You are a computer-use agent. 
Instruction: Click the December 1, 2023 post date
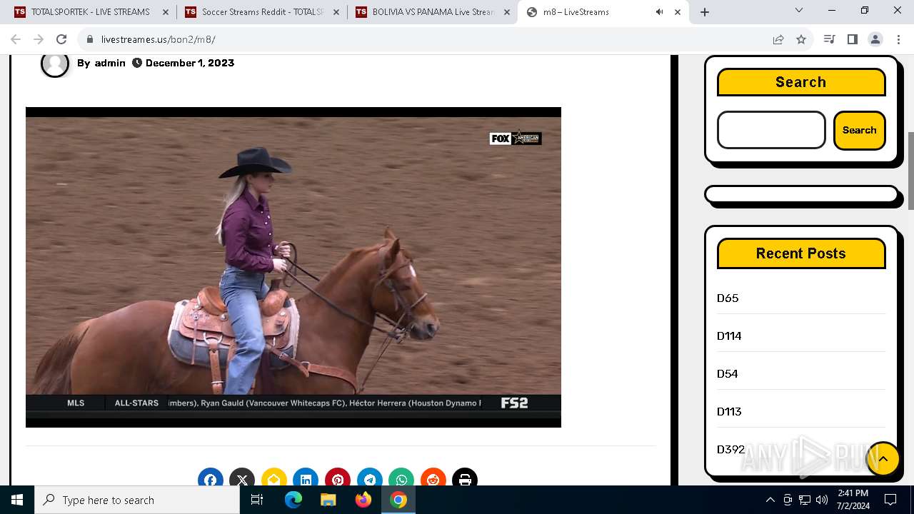tap(190, 63)
